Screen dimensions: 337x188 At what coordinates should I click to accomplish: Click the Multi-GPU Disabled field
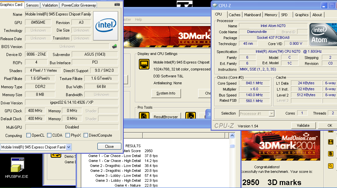(x=72, y=127)
